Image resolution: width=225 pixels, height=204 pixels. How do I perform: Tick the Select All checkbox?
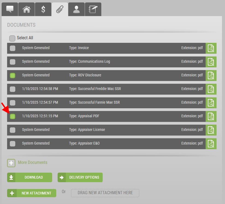click(x=12, y=38)
